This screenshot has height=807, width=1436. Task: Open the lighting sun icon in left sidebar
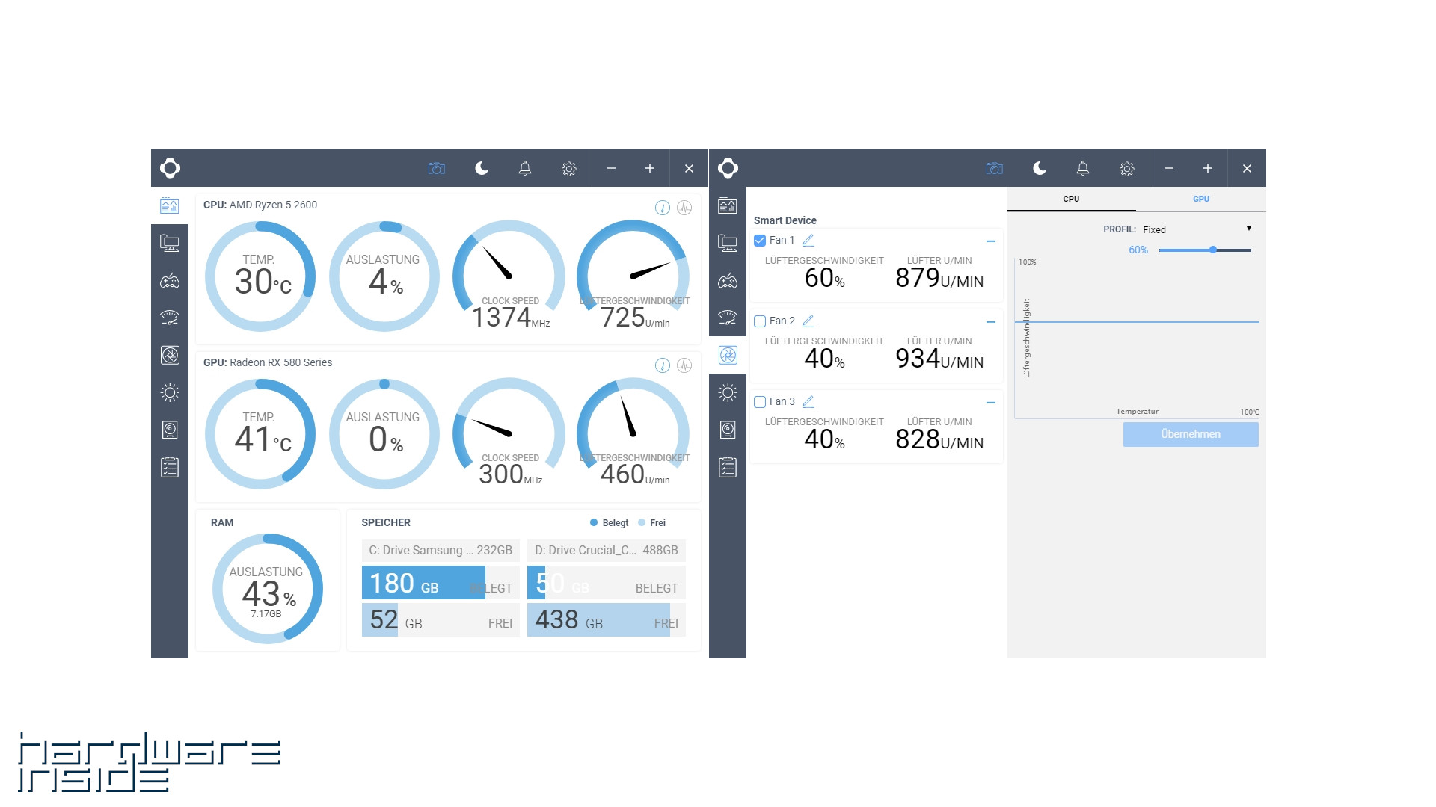click(x=170, y=392)
